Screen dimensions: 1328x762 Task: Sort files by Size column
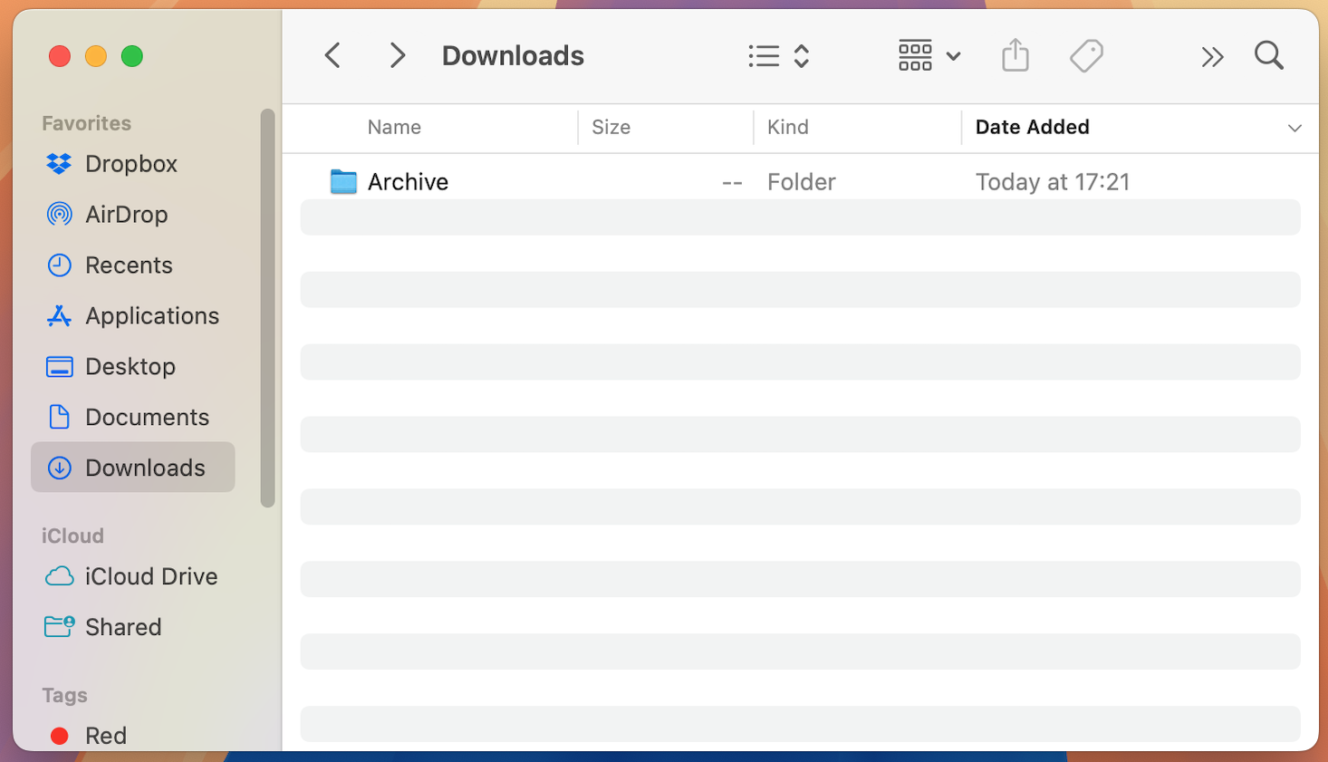click(x=611, y=128)
